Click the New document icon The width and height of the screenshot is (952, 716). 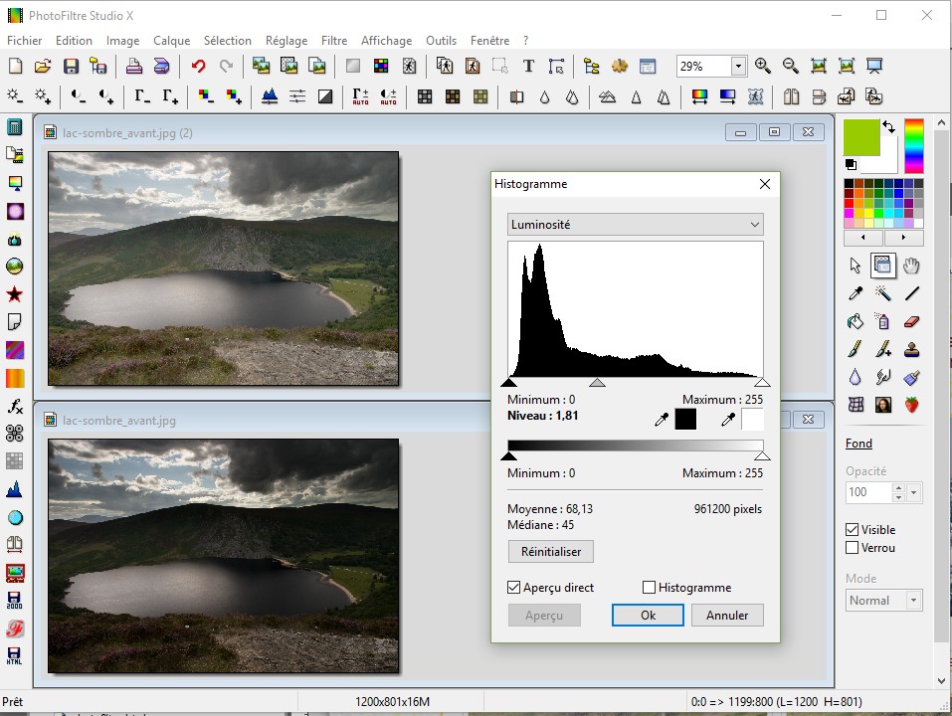(15, 67)
